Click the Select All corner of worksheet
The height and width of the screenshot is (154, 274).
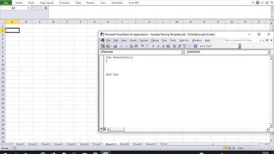3,22
